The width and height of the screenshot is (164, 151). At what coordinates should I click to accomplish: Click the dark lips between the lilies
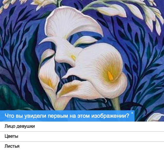(73, 78)
